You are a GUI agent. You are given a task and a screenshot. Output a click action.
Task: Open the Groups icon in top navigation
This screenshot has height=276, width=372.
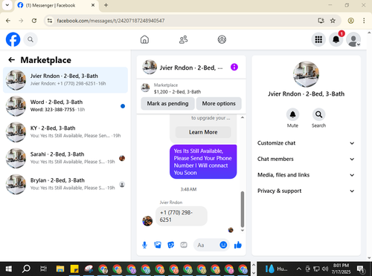222,39
